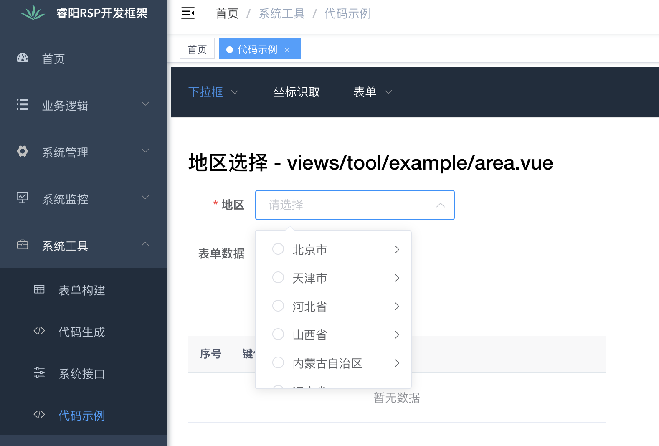The width and height of the screenshot is (659, 446).
Task: Close the 代码示例 tab
Action: [x=287, y=50]
